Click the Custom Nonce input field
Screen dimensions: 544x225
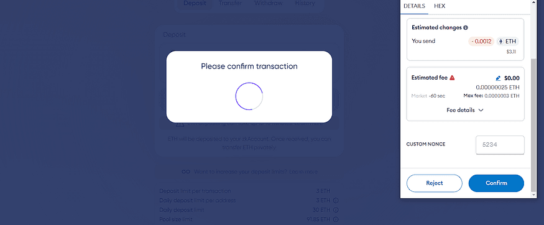click(500, 145)
